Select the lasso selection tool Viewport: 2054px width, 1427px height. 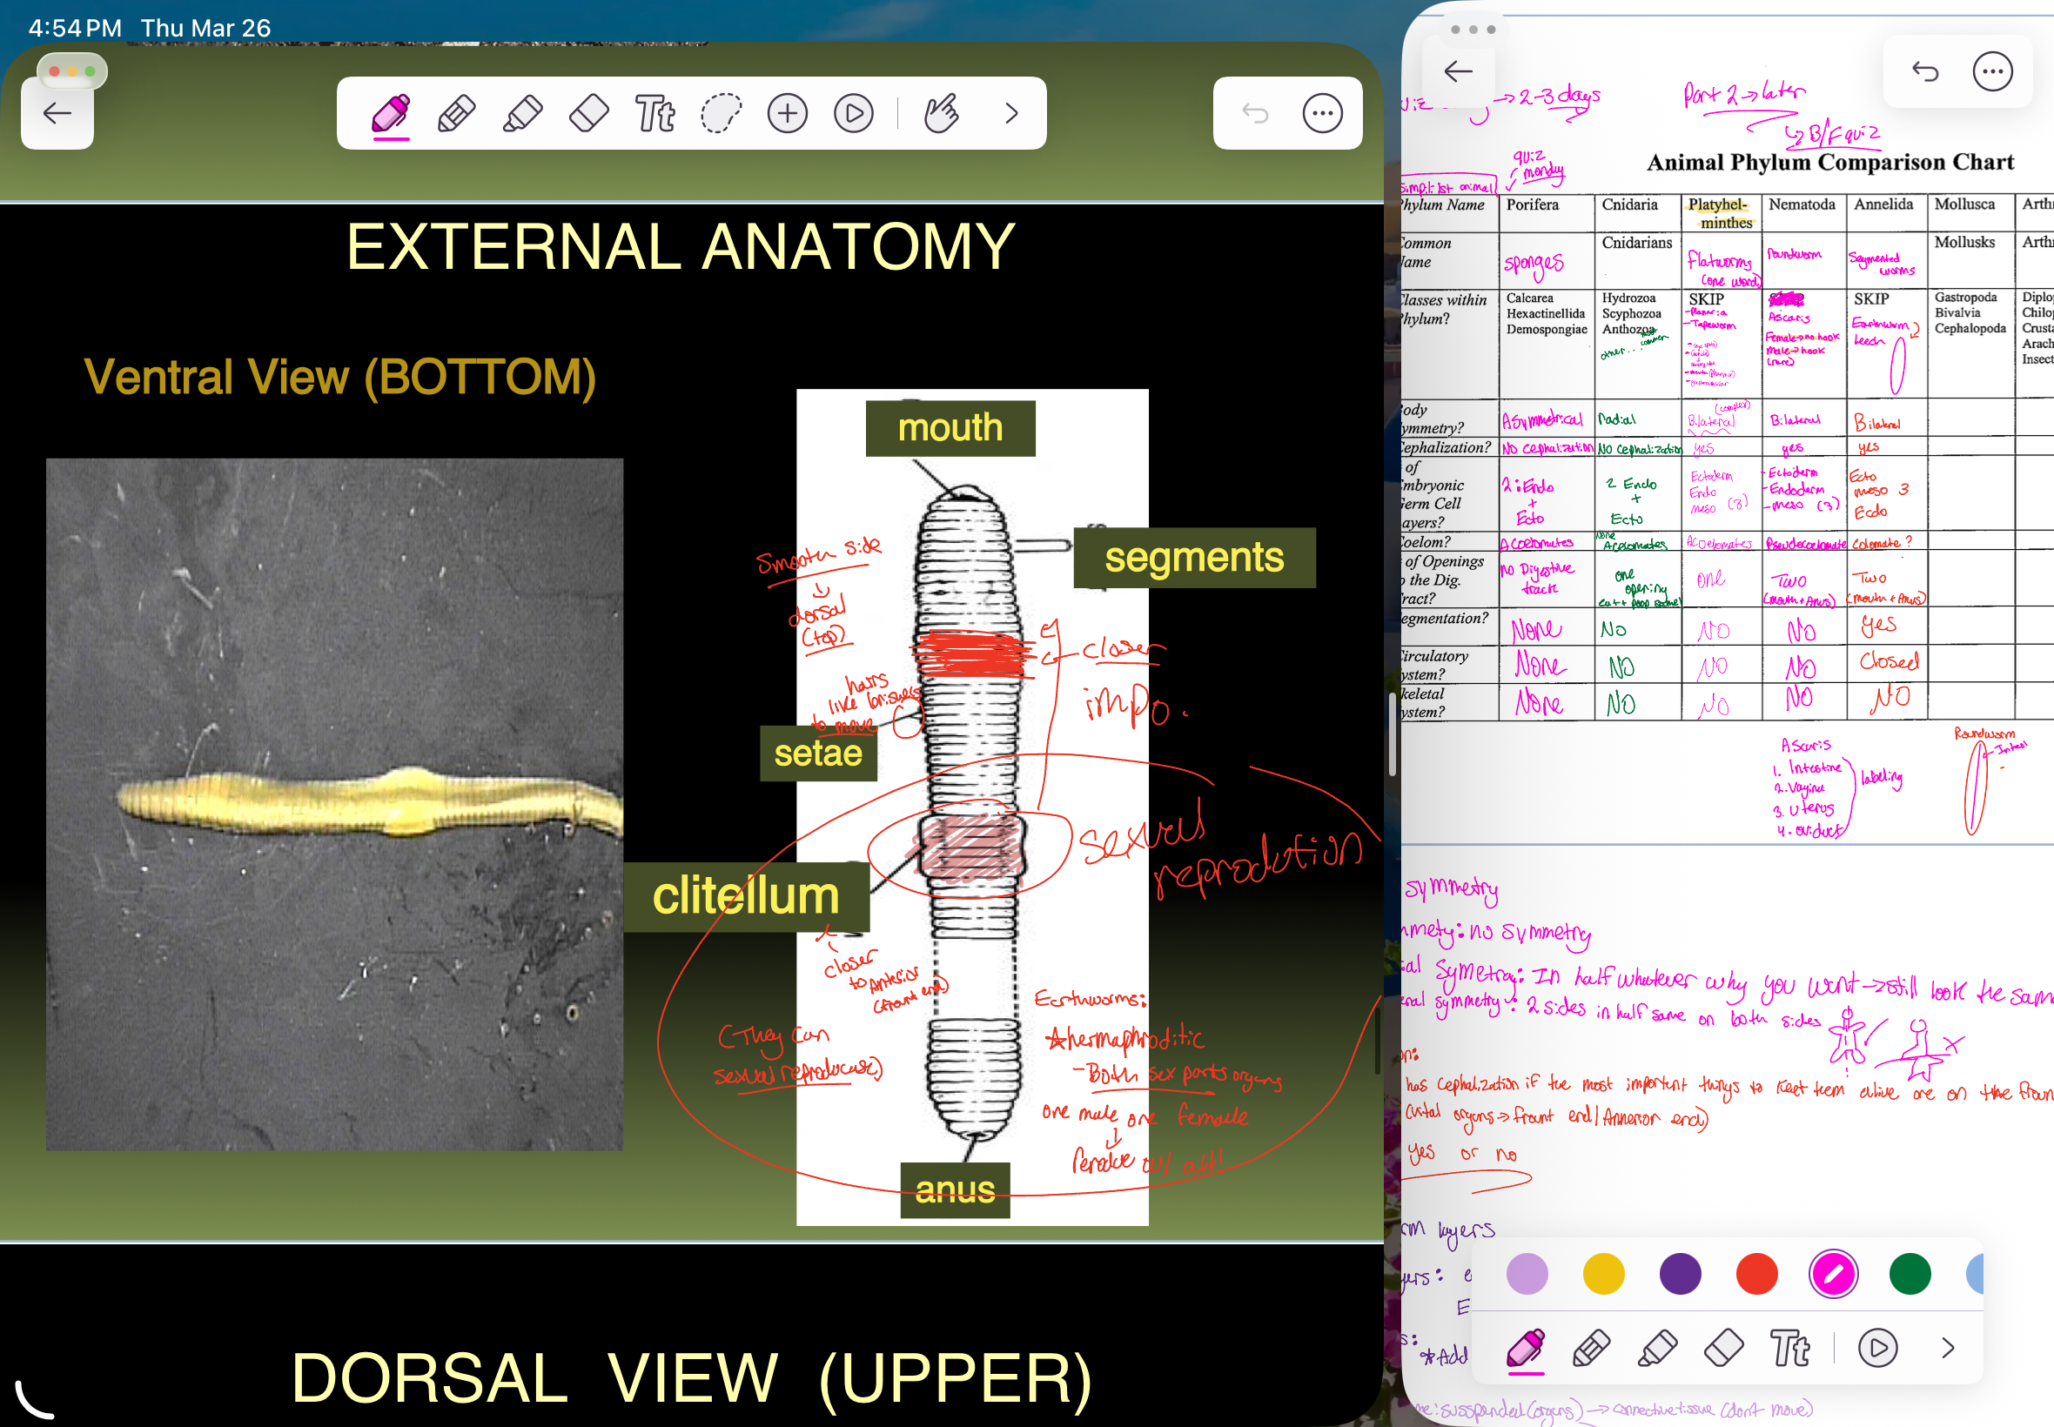tap(721, 114)
